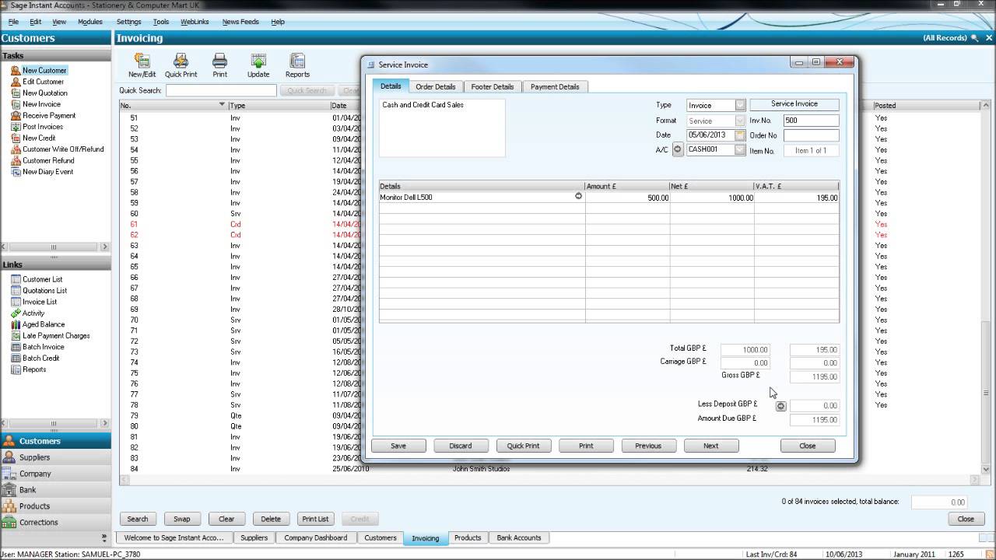Click edit arrow on Monitor Dell L500 row
Screen dimensions: 996x560
578,197
